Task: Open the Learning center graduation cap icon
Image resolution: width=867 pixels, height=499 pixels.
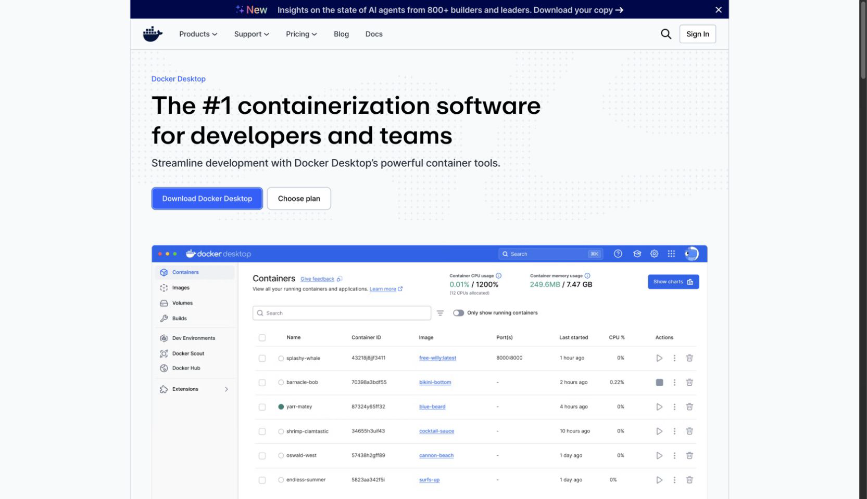Action: click(x=637, y=254)
